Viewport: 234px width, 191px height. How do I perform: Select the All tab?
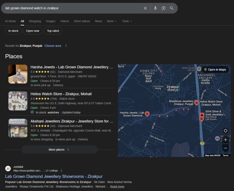22,21
